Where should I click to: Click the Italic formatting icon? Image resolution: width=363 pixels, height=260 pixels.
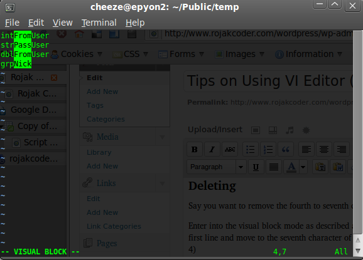(212, 149)
